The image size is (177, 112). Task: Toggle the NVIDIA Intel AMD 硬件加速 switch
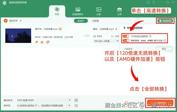pyautogui.click(x=126, y=41)
